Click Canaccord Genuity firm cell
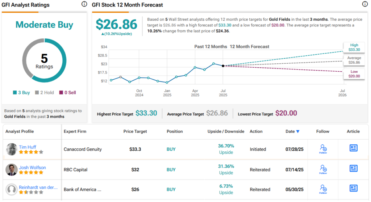371x202 pixels. click(x=83, y=149)
